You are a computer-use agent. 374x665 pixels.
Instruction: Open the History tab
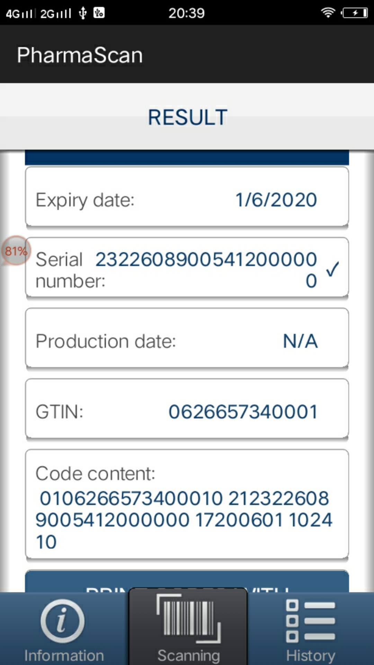311,629
